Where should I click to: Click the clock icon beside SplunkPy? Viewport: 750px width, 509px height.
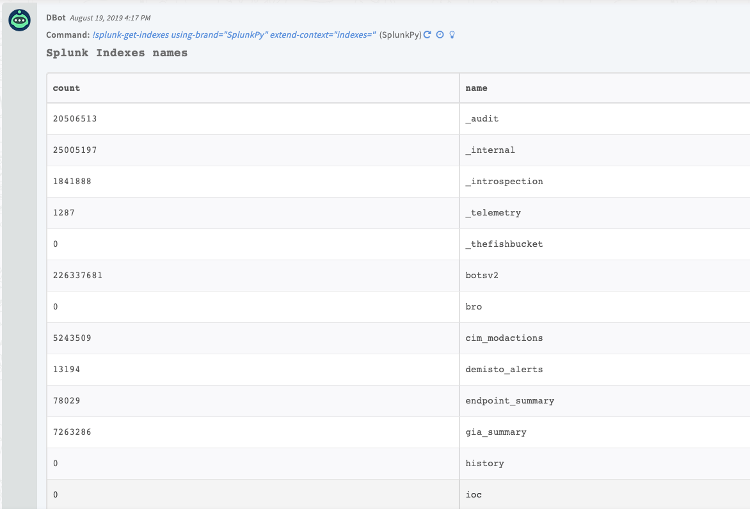pyautogui.click(x=440, y=35)
